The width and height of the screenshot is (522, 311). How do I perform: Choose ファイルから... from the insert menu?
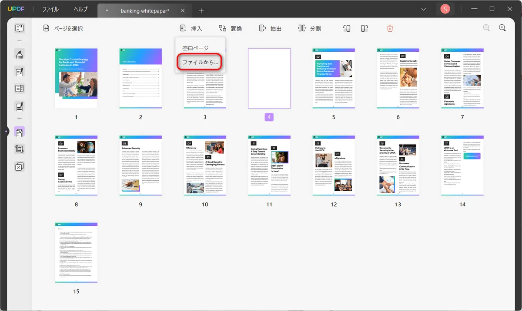point(200,63)
